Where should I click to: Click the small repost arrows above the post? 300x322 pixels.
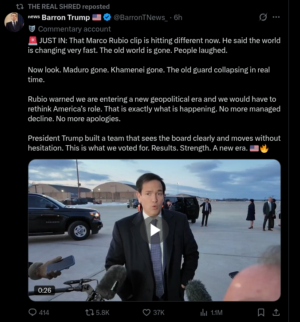(19, 7)
